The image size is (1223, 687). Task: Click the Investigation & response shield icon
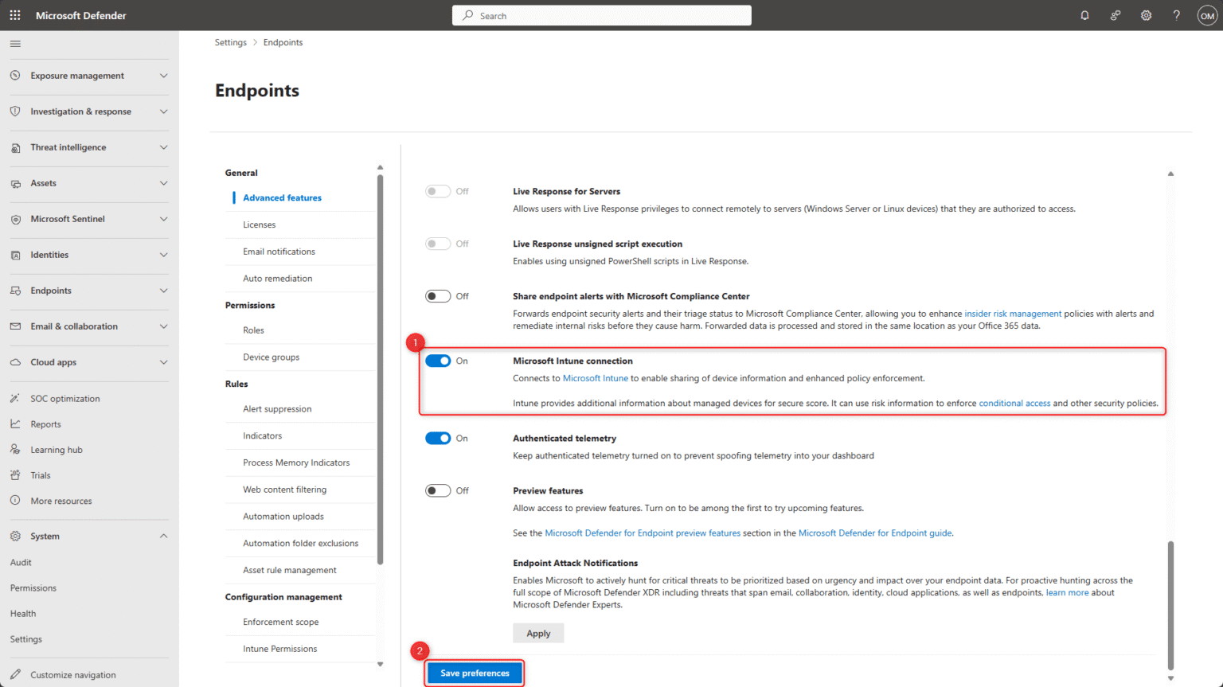[15, 111]
